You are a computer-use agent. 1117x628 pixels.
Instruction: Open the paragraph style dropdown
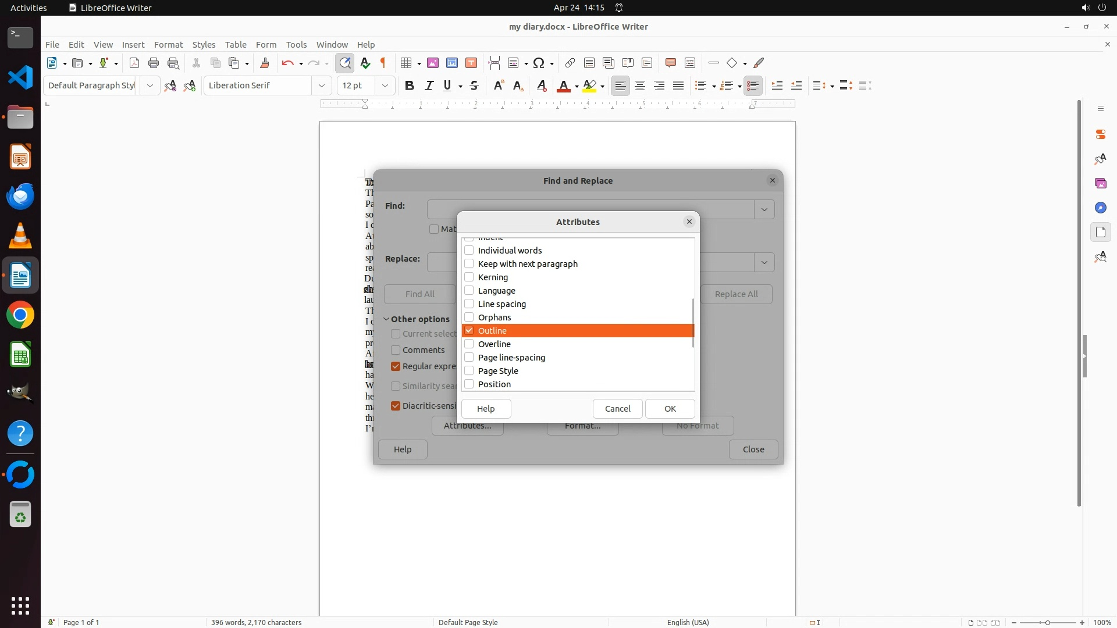[150, 85]
